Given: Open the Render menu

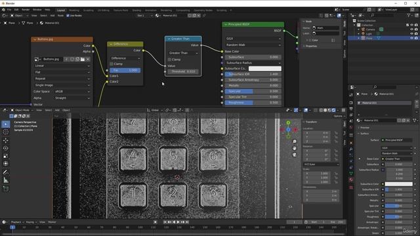Looking at the screenshot, I should (26, 10).
